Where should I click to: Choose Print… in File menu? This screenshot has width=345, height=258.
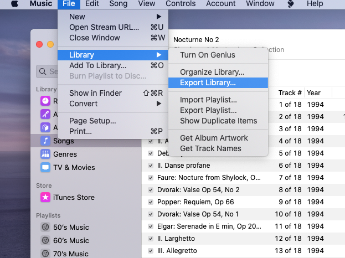(113, 132)
